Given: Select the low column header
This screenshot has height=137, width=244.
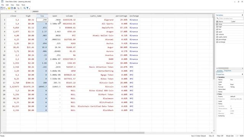Looking at the screenshot, I should (42, 16).
